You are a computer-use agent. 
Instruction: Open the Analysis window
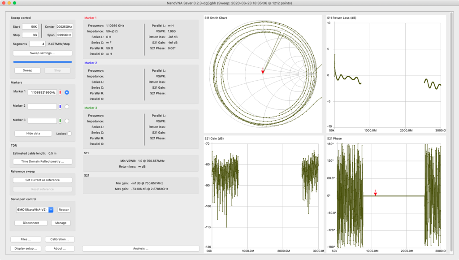coord(141,248)
